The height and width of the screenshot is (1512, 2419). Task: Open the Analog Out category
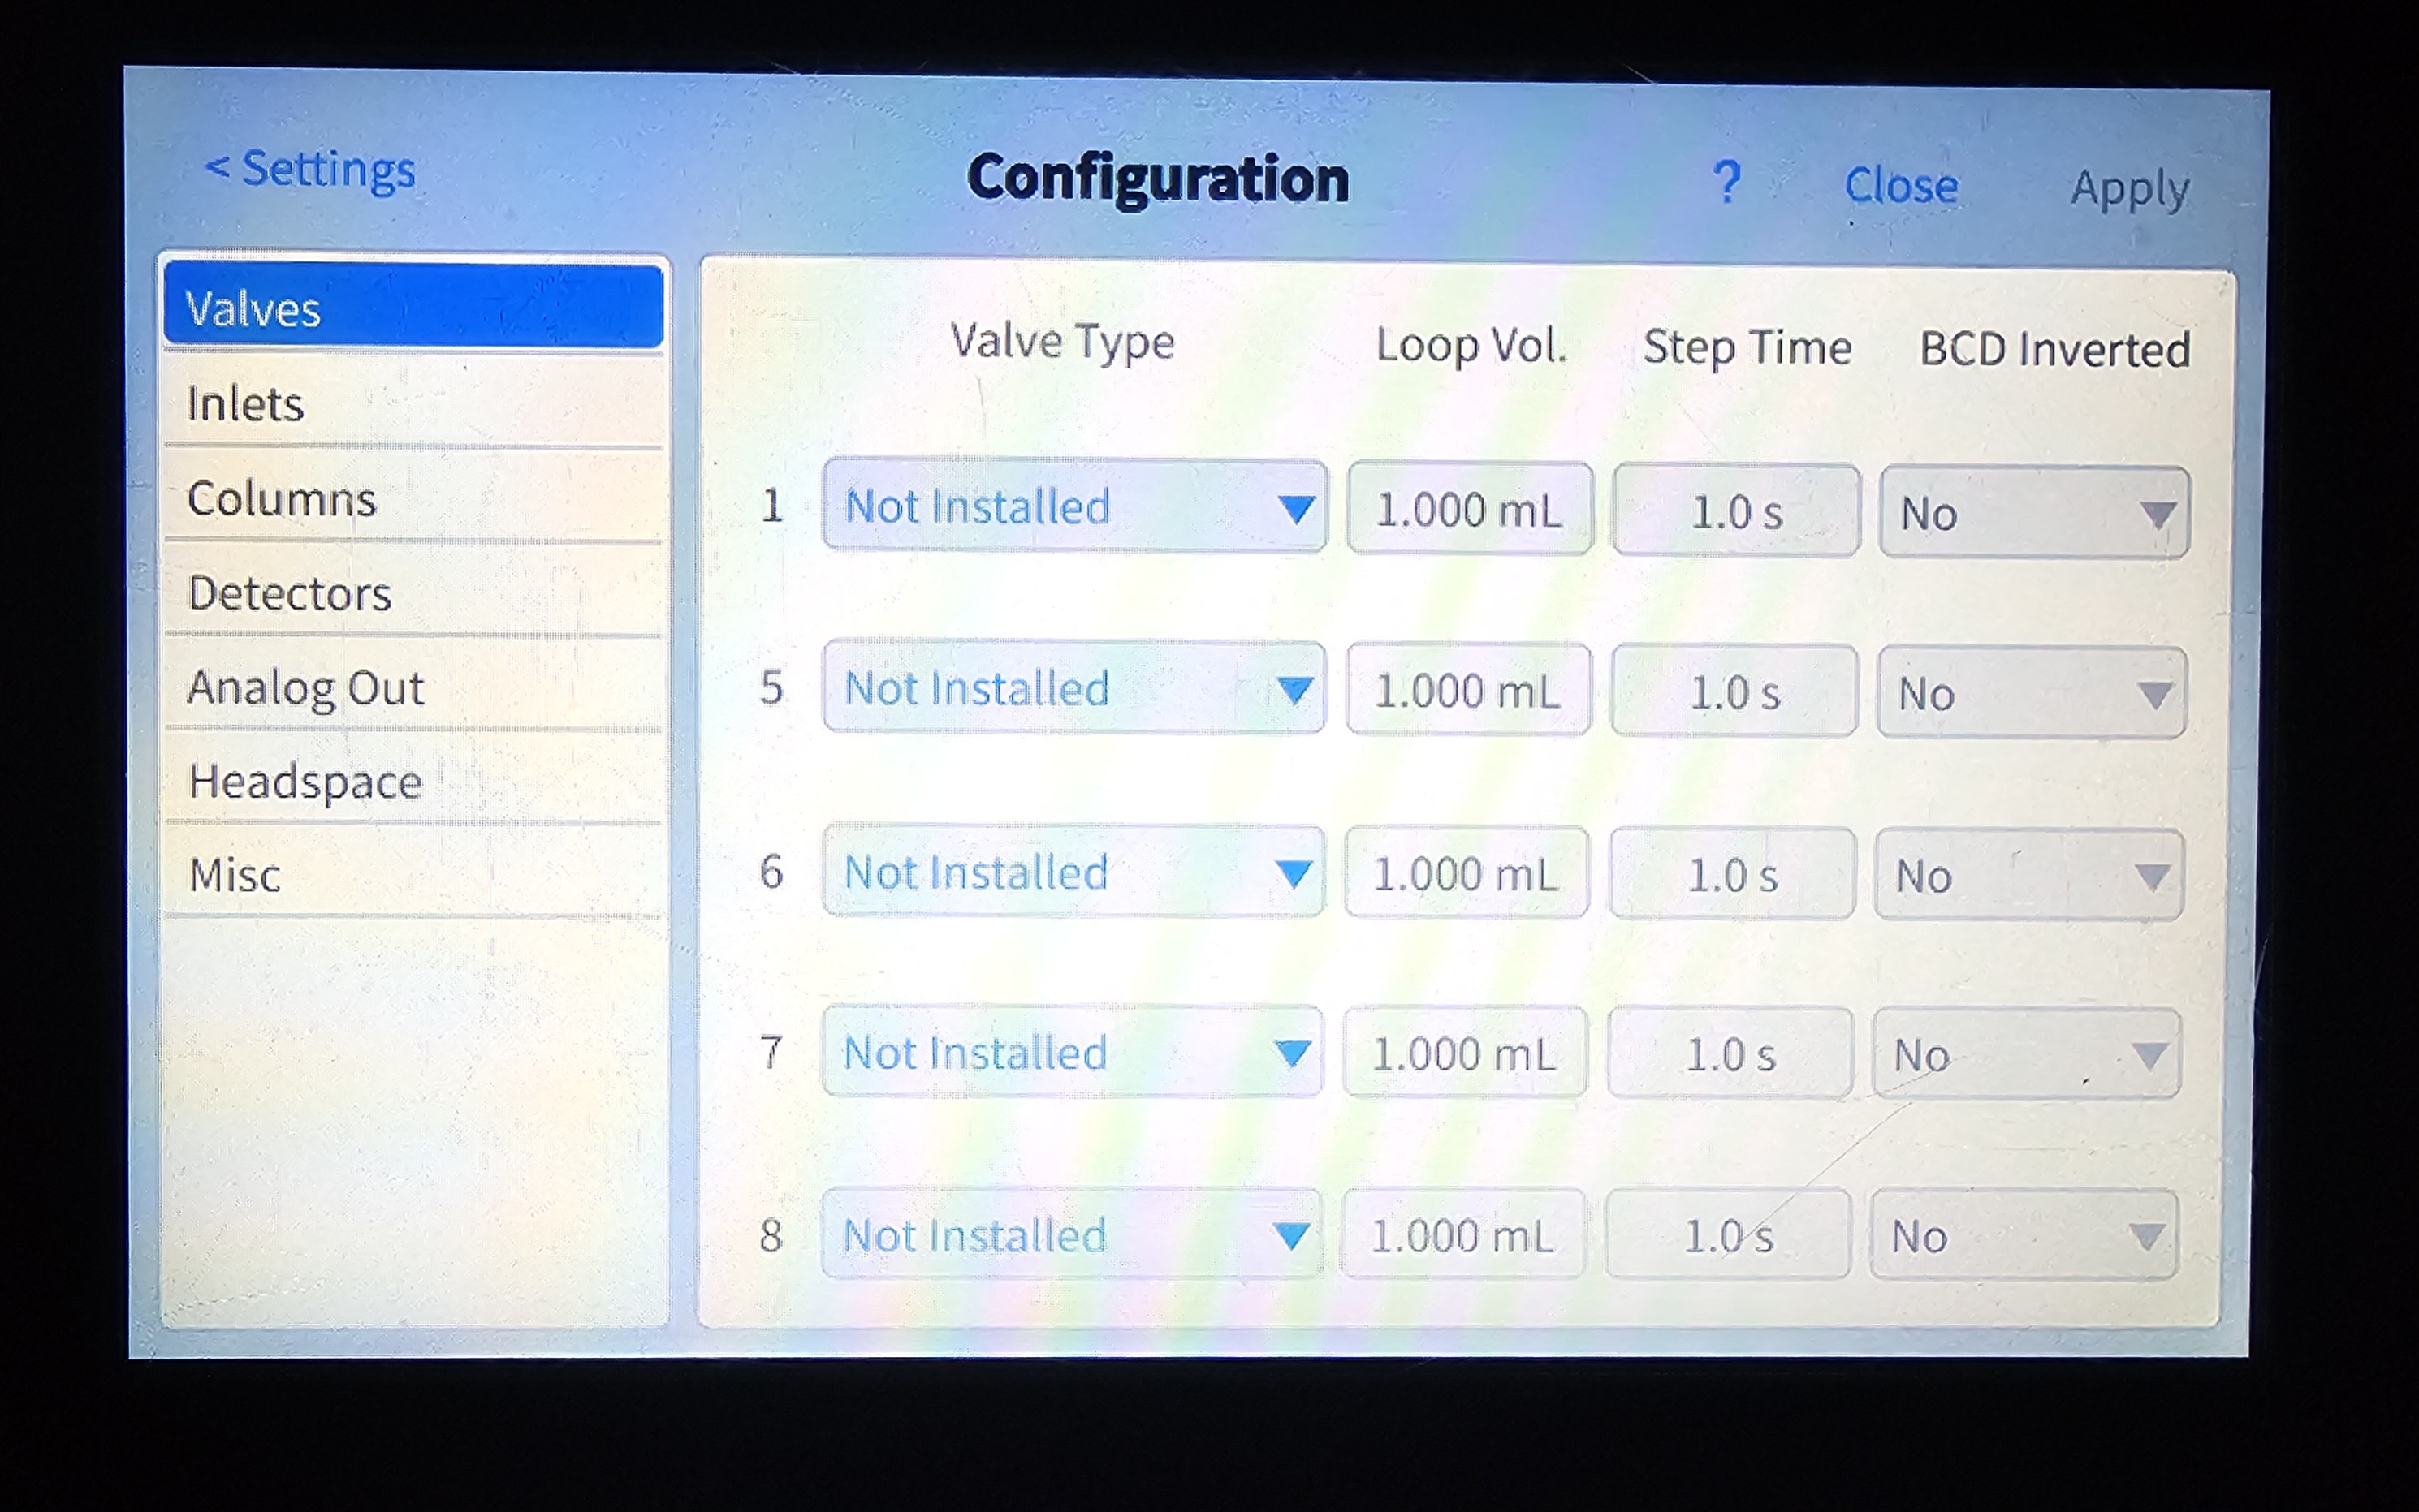pos(413,687)
